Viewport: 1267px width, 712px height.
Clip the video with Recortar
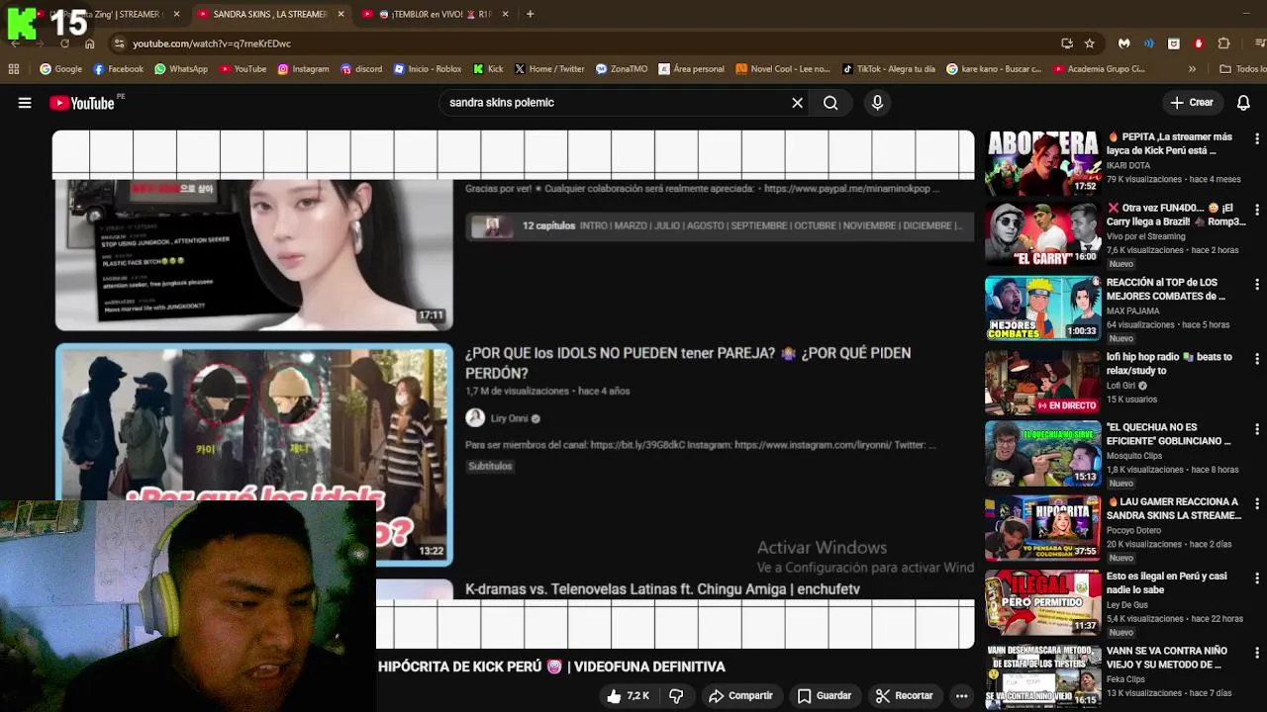(905, 696)
